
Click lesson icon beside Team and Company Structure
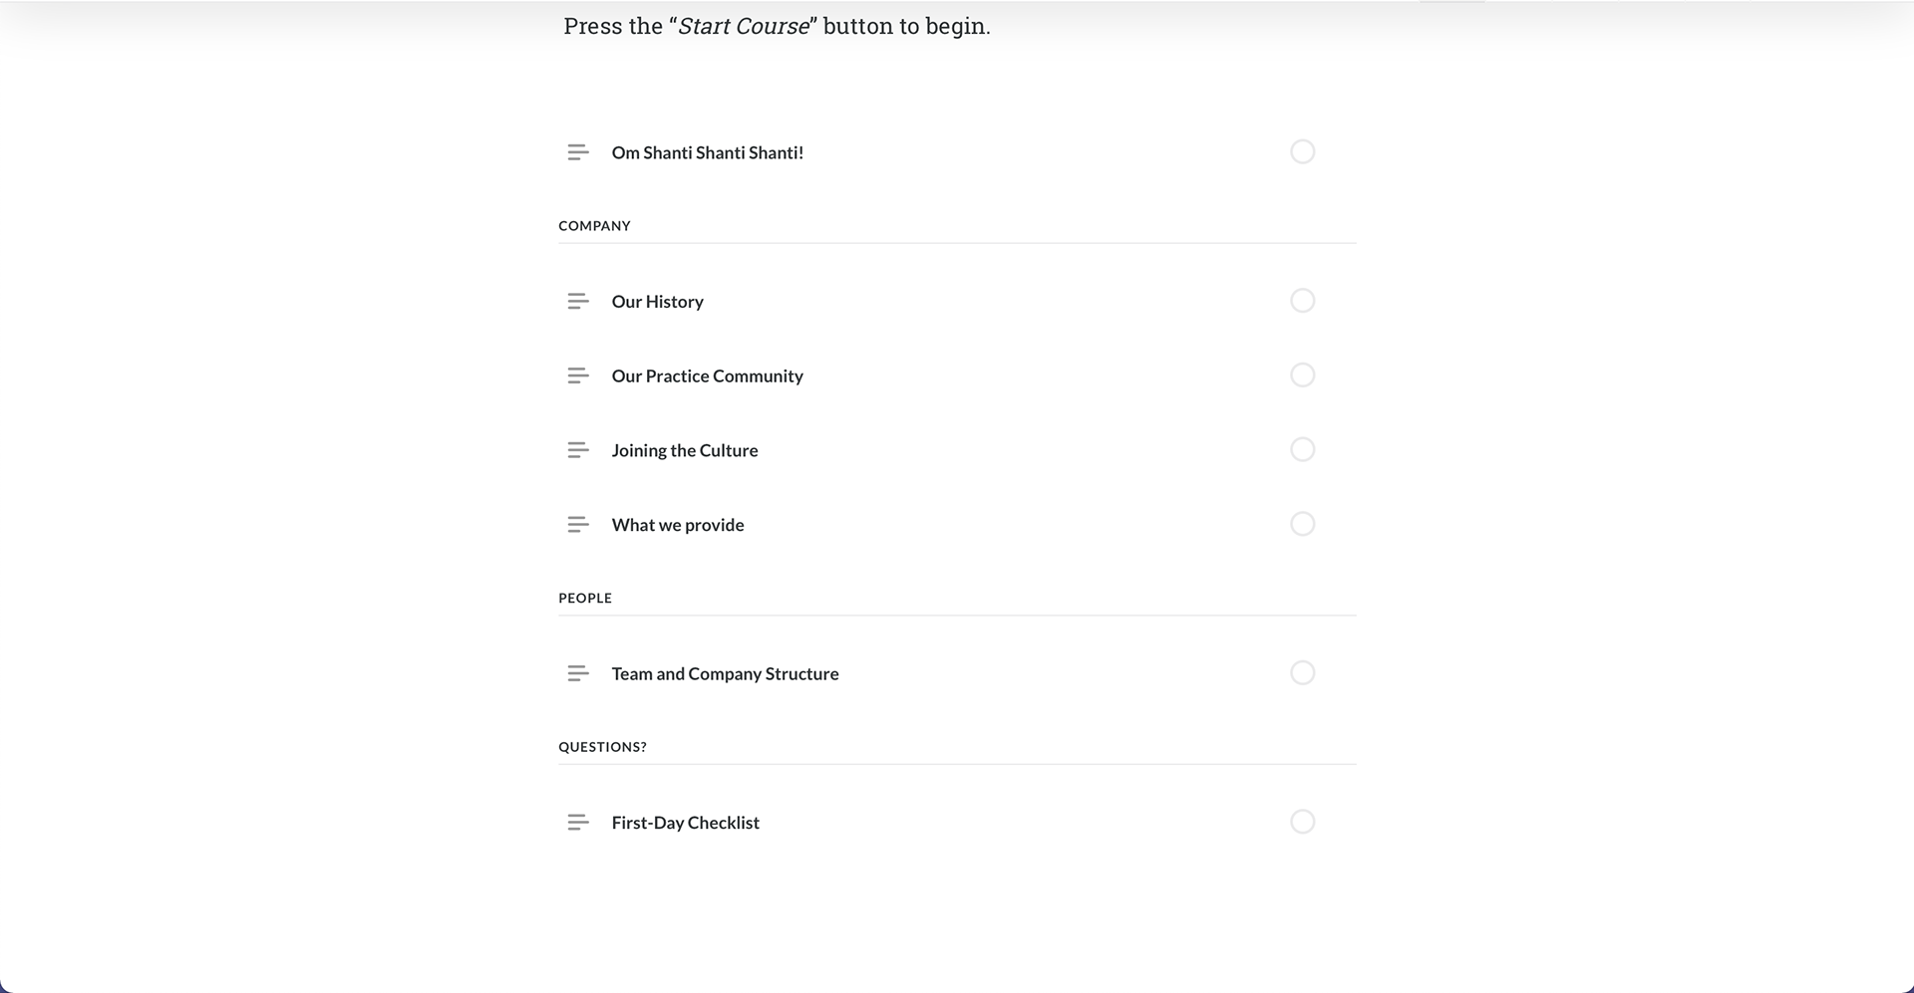(x=577, y=673)
